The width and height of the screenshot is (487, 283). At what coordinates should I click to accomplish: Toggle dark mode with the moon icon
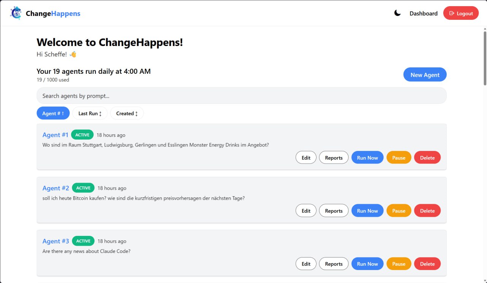pyautogui.click(x=397, y=13)
